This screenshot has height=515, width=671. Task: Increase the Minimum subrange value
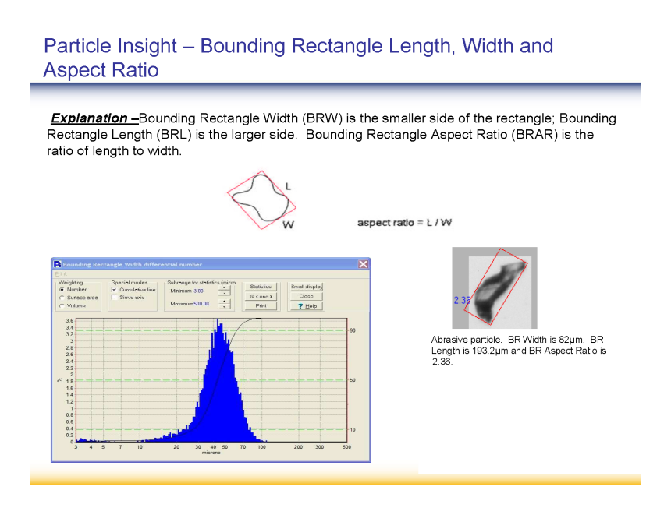pos(225,287)
